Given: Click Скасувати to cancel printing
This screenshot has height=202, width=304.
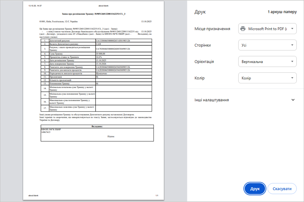Looking at the screenshot, I should point(282,188).
